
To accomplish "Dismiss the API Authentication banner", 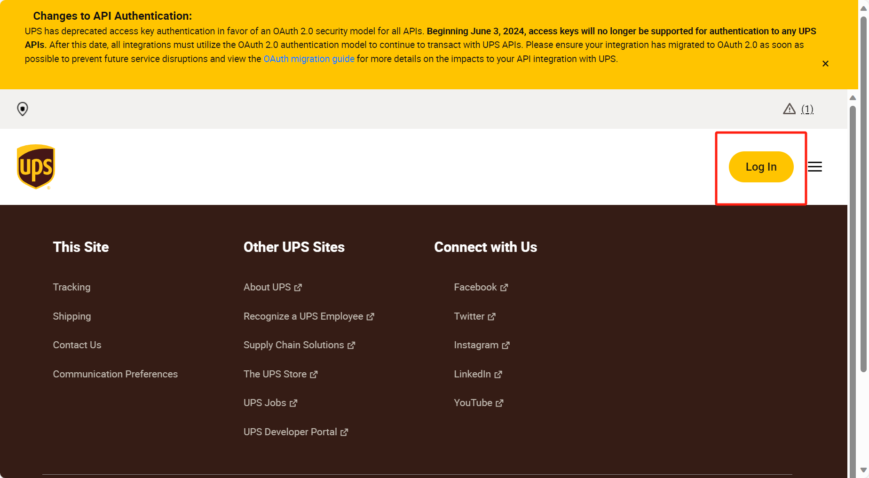I will point(825,63).
